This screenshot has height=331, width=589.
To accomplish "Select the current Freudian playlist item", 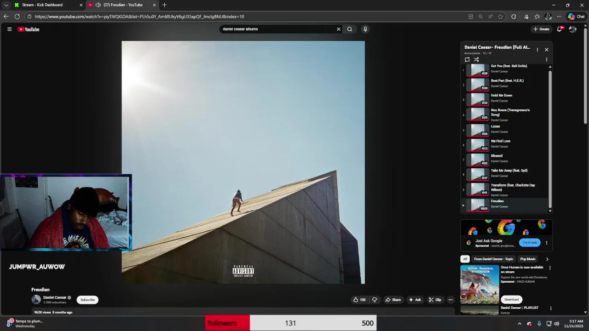I will click(x=505, y=205).
